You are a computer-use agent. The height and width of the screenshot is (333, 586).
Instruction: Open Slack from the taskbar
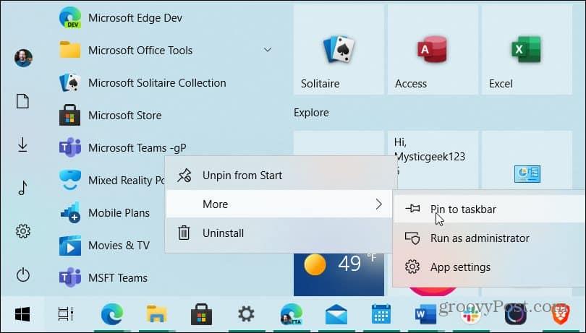(x=470, y=314)
